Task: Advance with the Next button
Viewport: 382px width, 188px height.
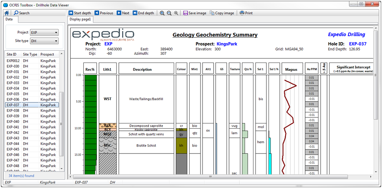Action: pos(123,13)
